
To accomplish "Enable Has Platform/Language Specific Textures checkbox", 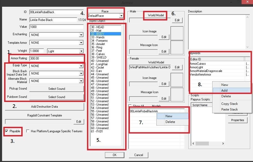I will click(28, 131).
